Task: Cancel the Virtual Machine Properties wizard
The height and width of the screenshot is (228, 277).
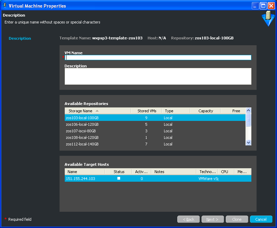Action: tap(261, 219)
